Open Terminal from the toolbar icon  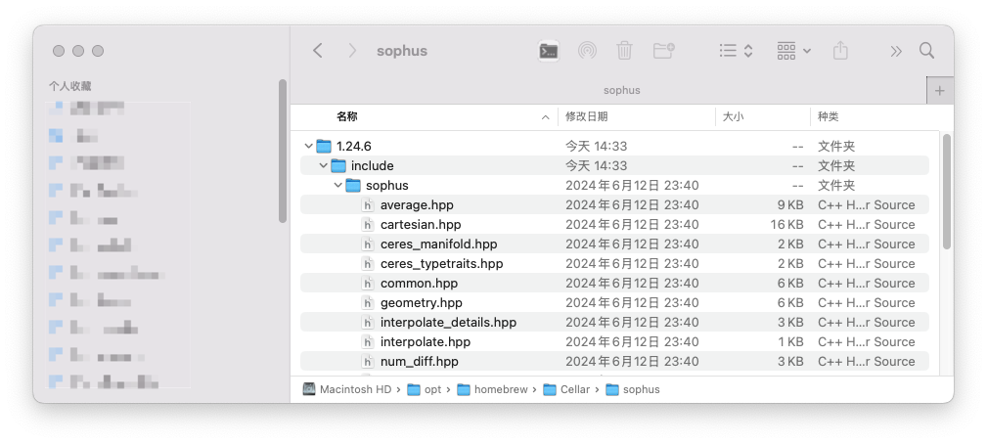(x=549, y=51)
